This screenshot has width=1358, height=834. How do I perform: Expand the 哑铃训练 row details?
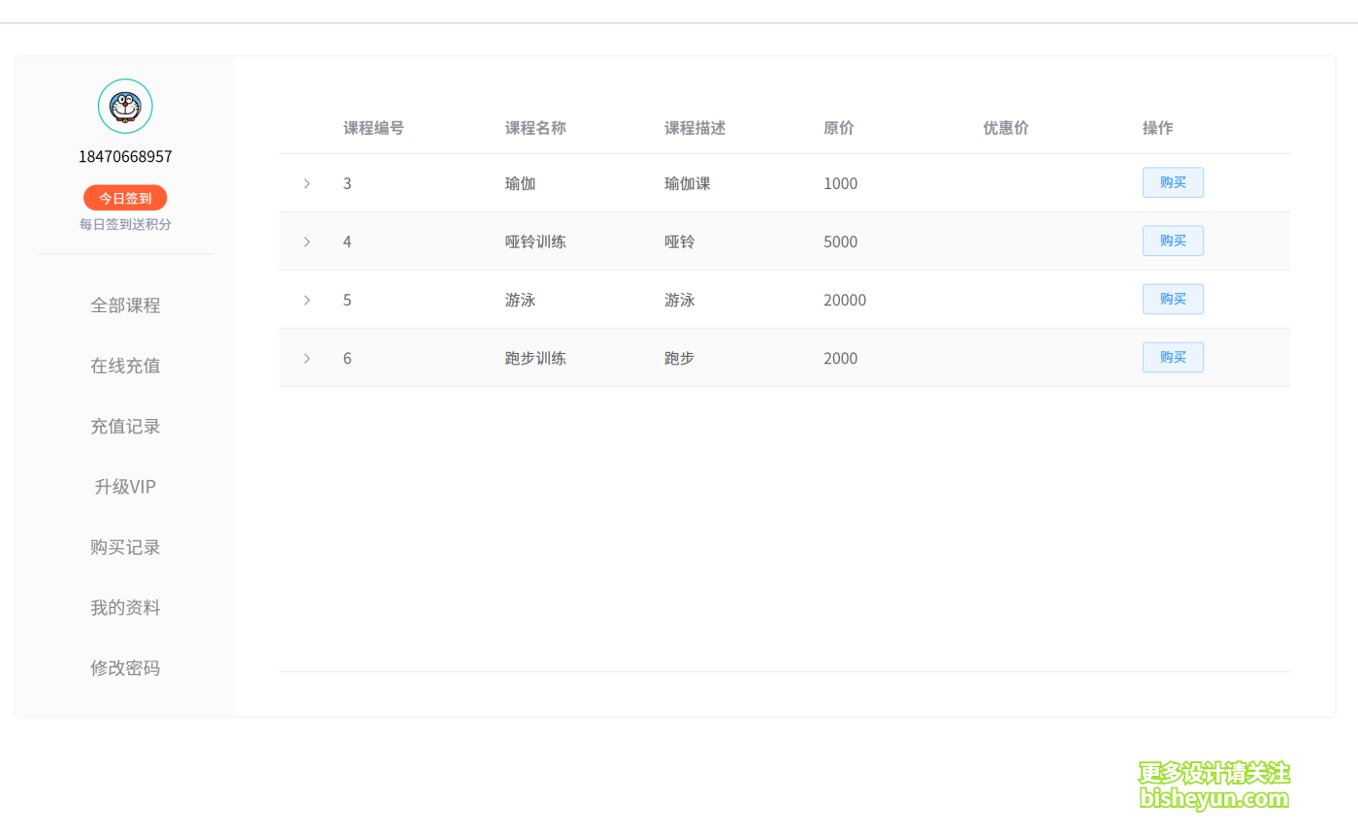tap(307, 241)
